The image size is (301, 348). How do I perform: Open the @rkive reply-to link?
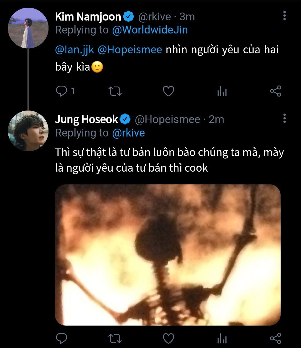tap(128, 133)
